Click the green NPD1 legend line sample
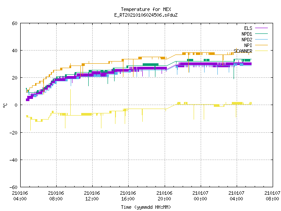Image resolution: width=281 pixels, height=211 pixels. pyautogui.click(x=261, y=33)
